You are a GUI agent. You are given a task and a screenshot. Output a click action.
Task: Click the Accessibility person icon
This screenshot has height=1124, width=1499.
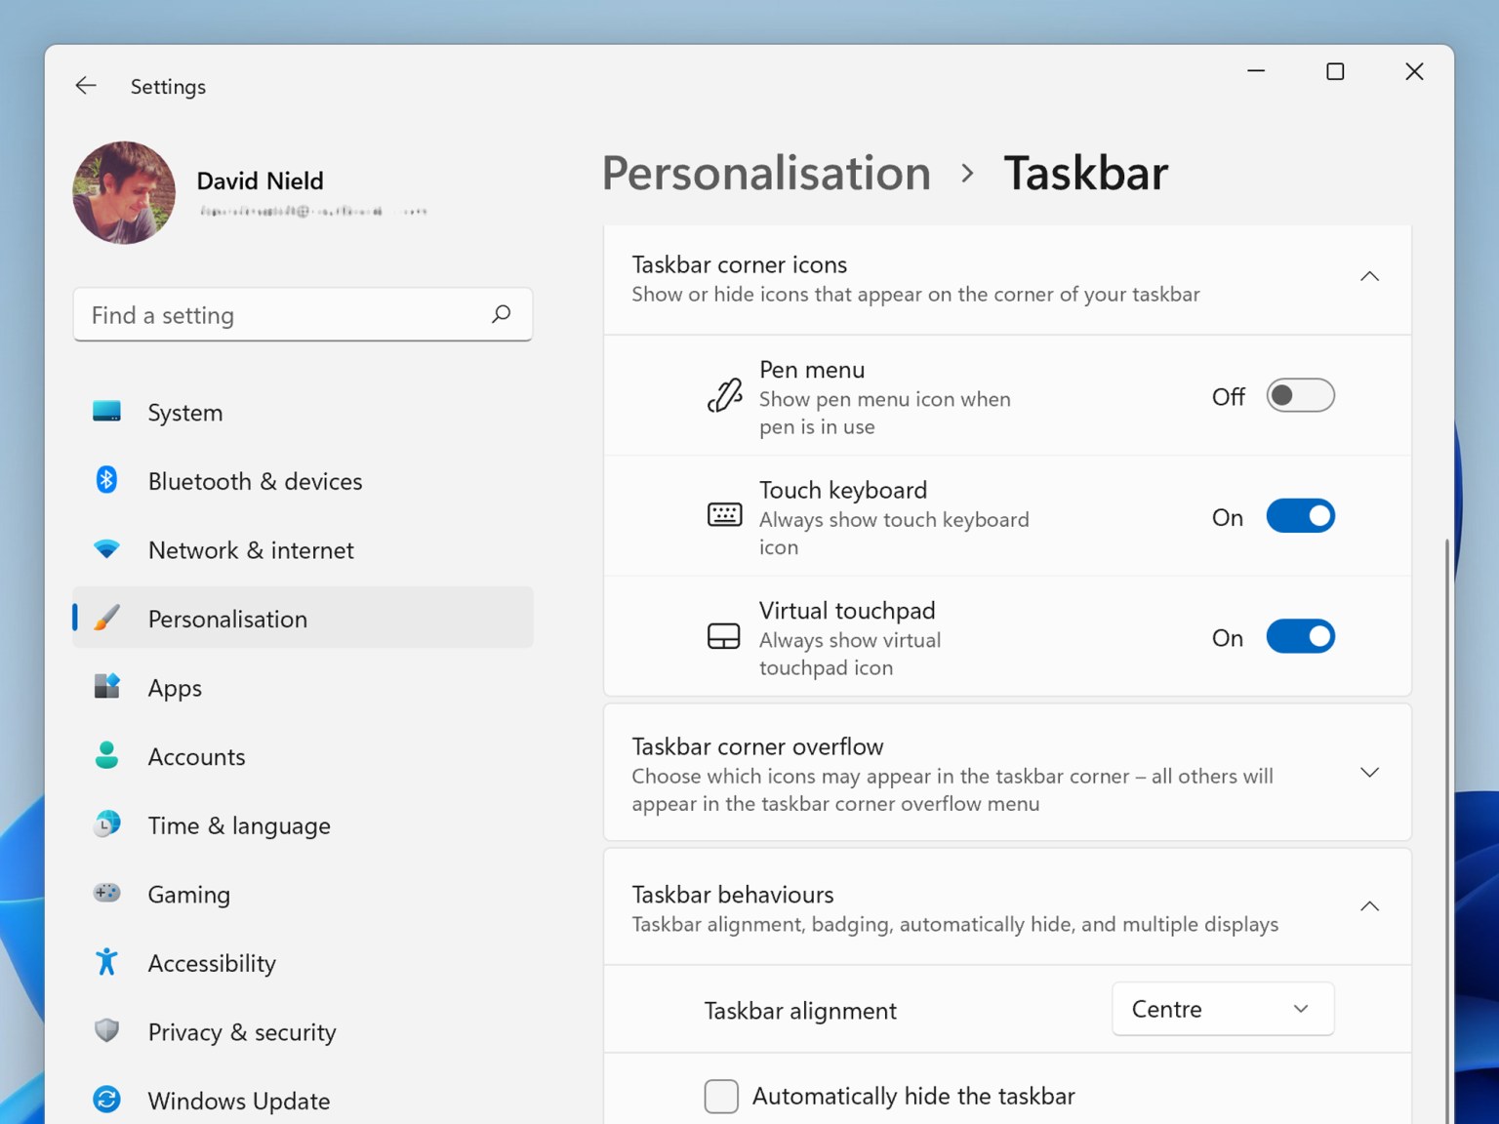coord(105,962)
